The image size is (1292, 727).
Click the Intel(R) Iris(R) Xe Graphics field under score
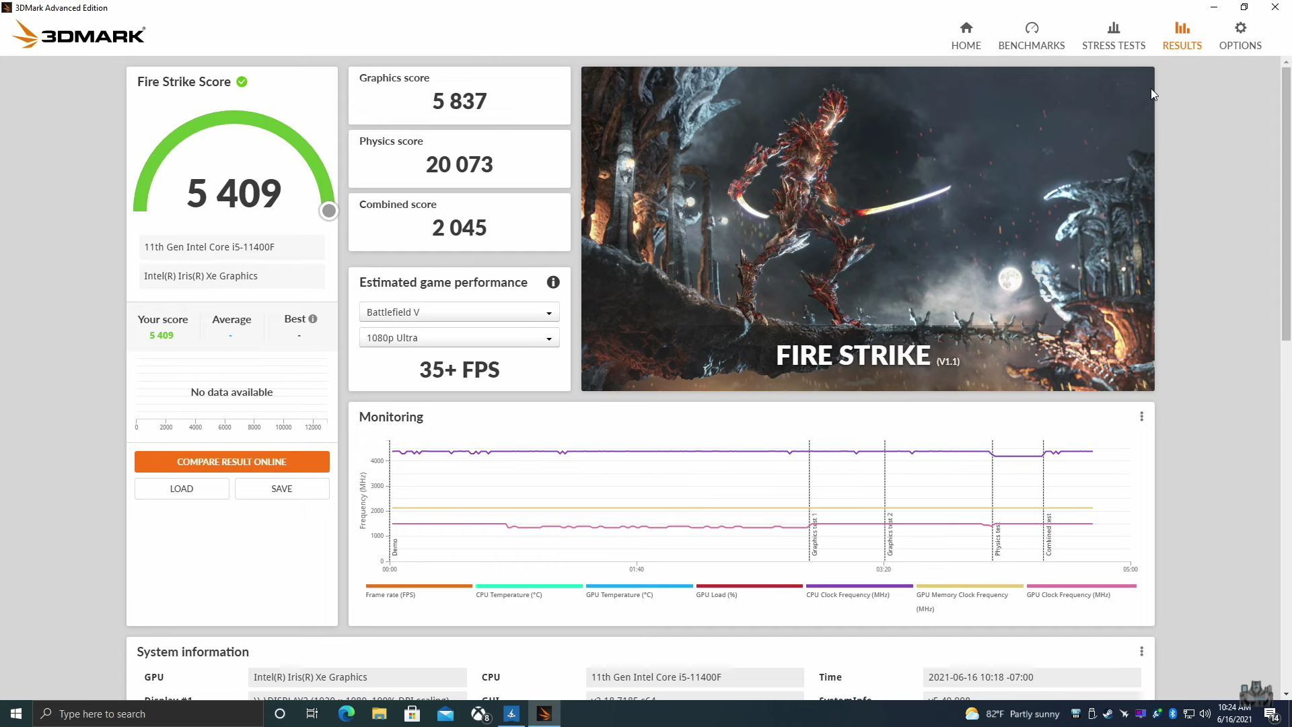231,276
